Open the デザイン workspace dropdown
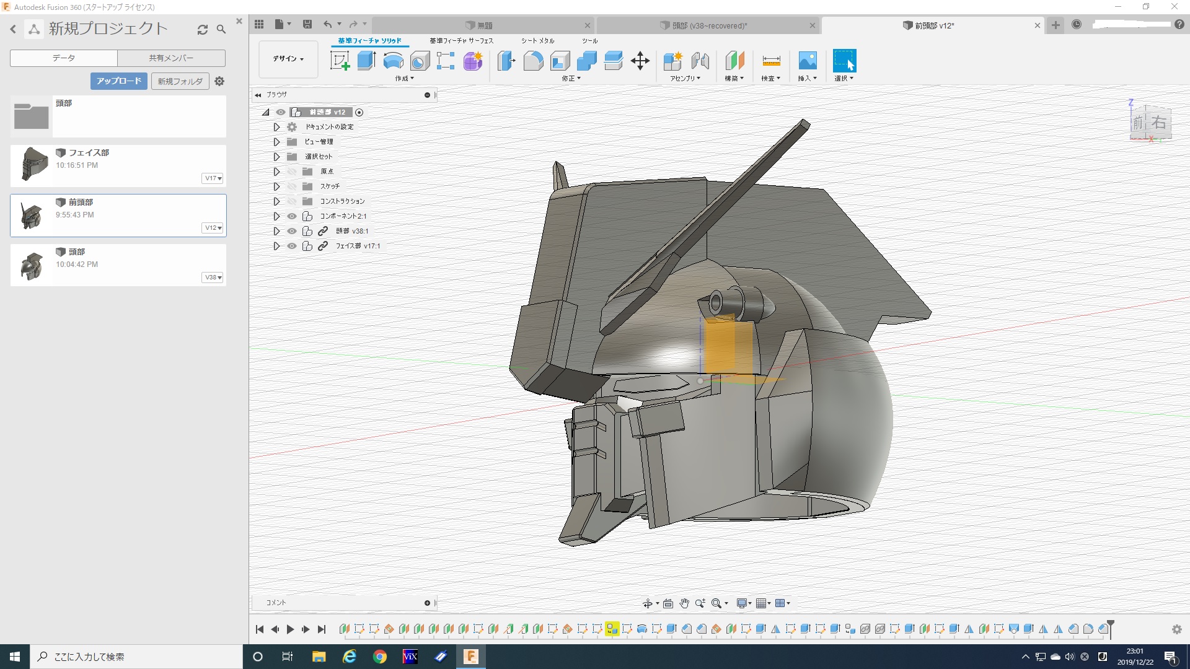This screenshot has width=1190, height=669. tap(288, 59)
